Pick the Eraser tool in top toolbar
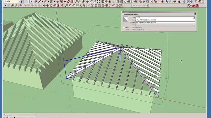Screen dimensions: 211x118 [x=36, y=2]
